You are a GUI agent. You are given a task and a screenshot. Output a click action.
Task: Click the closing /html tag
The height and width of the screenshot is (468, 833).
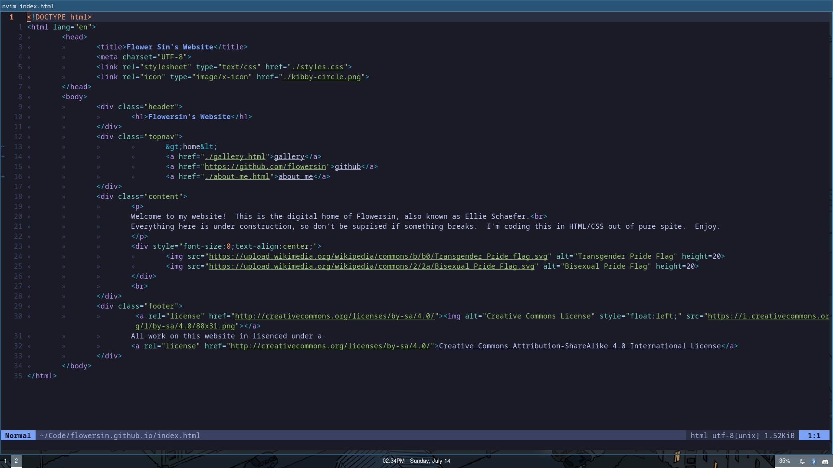click(x=42, y=376)
